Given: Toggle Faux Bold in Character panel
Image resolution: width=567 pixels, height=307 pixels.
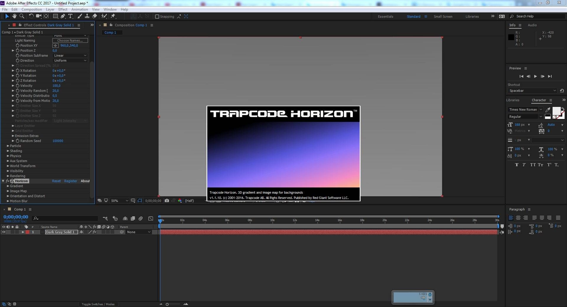Looking at the screenshot, I should tap(517, 165).
